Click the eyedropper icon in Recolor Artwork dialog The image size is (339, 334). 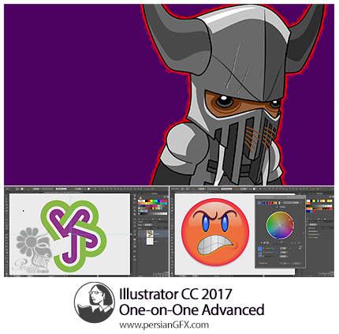(x=301, y=203)
